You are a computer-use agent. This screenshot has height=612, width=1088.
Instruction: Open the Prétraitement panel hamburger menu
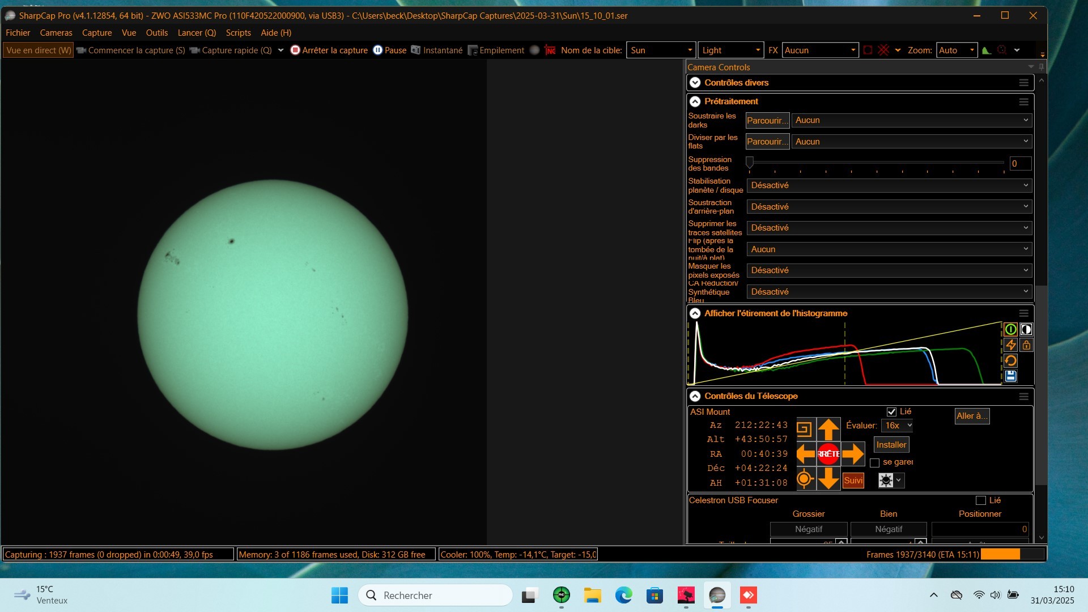tap(1023, 102)
